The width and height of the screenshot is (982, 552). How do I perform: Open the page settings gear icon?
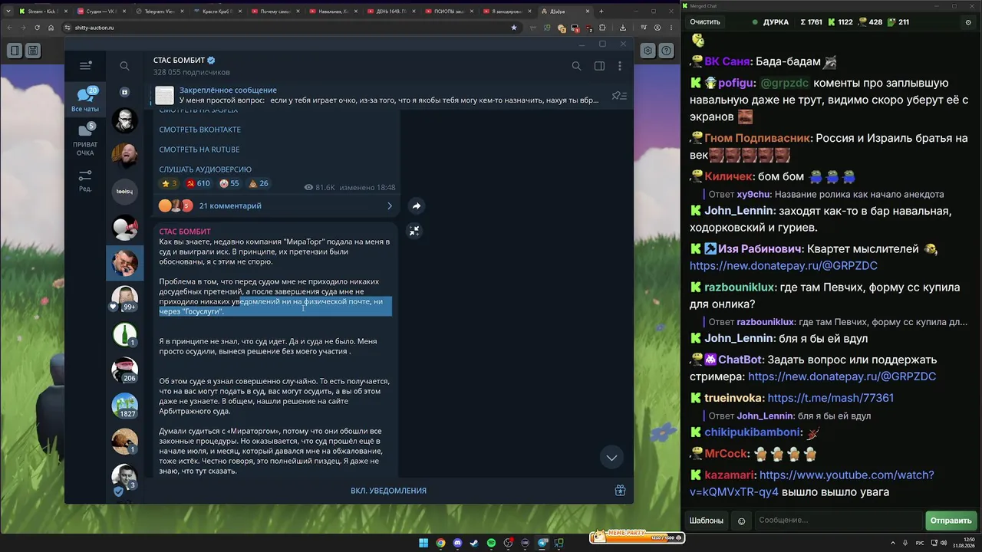point(648,51)
